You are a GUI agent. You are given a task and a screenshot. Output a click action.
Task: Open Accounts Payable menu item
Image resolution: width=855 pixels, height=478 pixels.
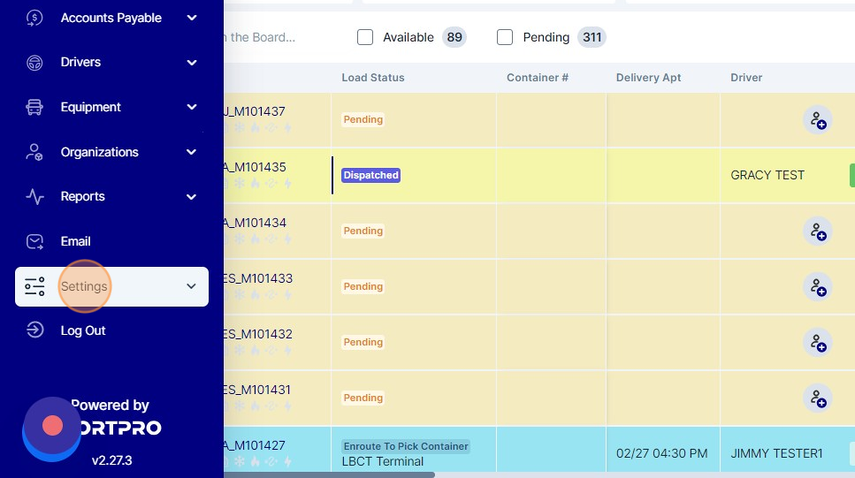111,18
